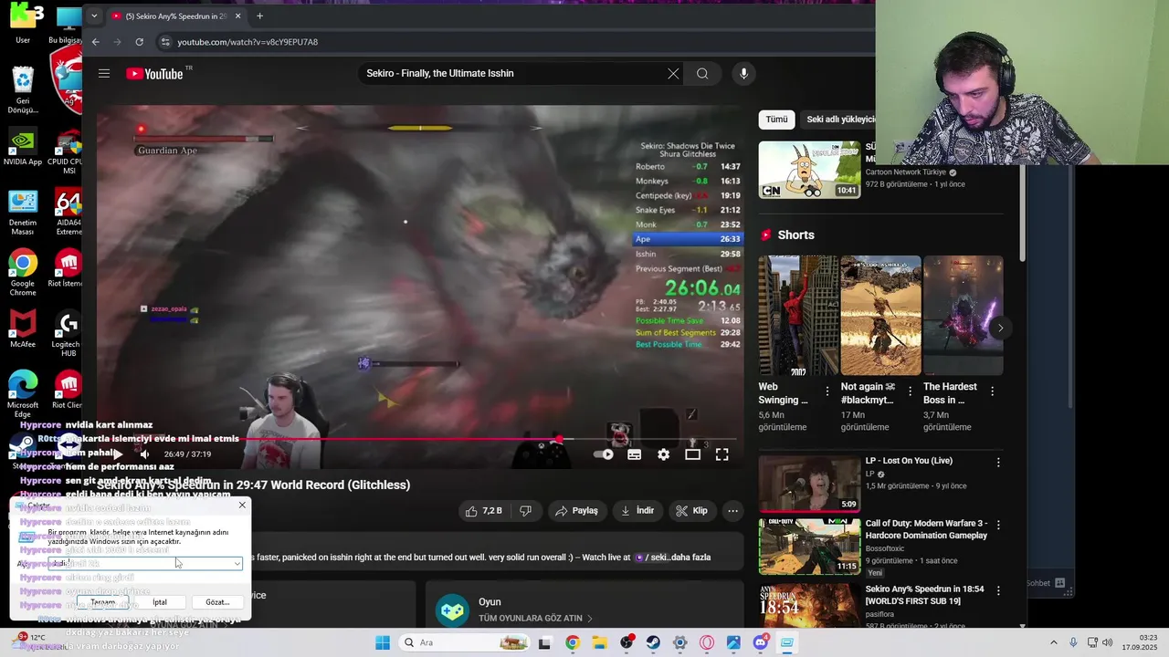1169x657 pixels.
Task: Like the video showing 7,2 B
Action: 484,511
